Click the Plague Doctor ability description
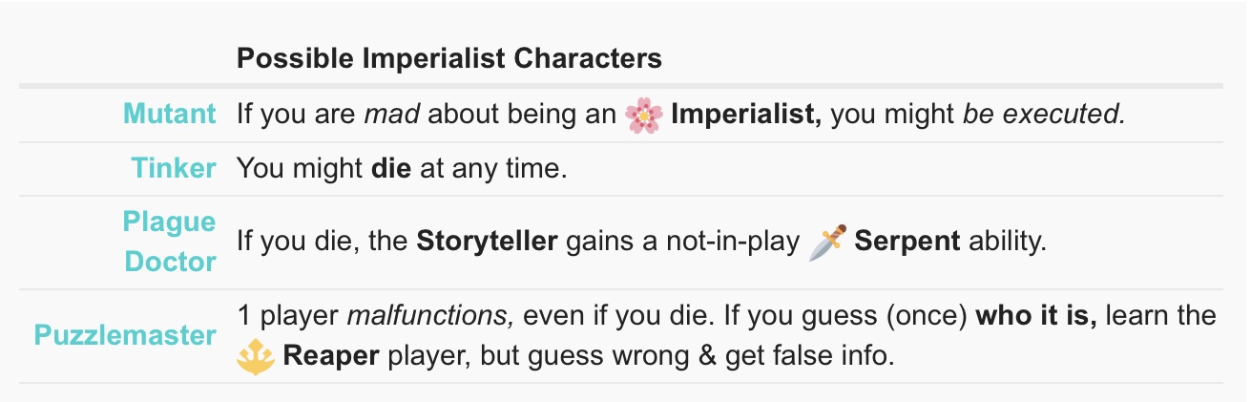The width and height of the screenshot is (1251, 402). point(642,241)
